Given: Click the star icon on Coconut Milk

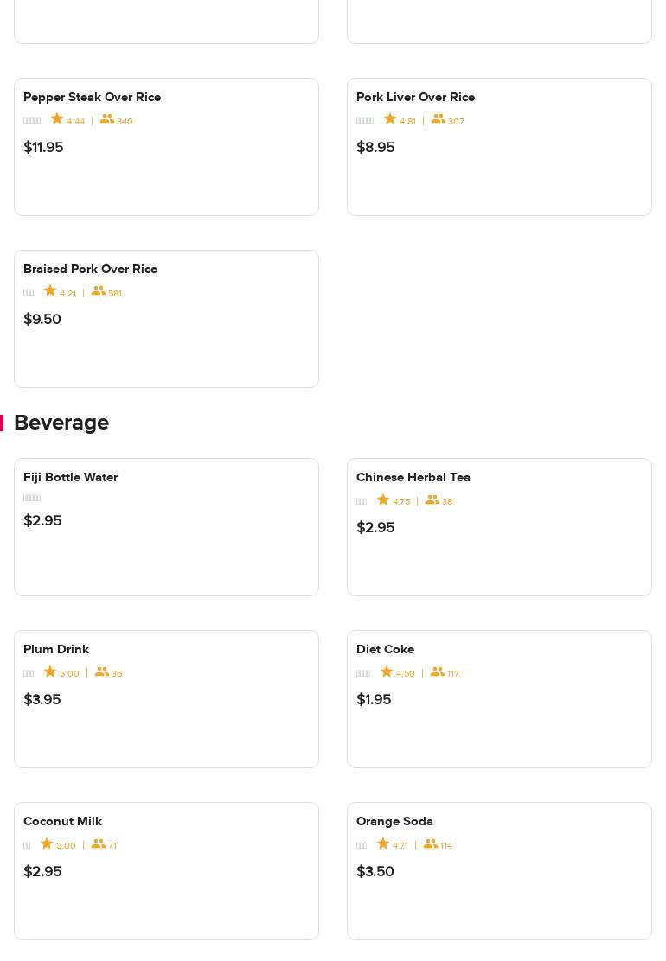Looking at the screenshot, I should 47,843.
